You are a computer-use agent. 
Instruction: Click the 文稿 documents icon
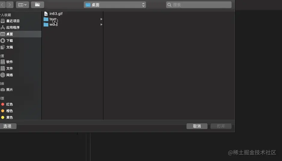[x=3, y=47]
